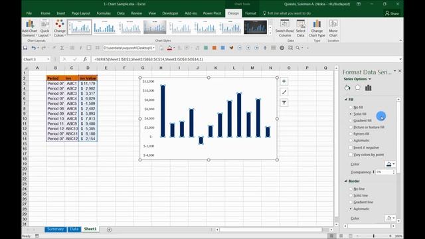
Task: Apply the first chart style thumbnail
Action: (80, 27)
